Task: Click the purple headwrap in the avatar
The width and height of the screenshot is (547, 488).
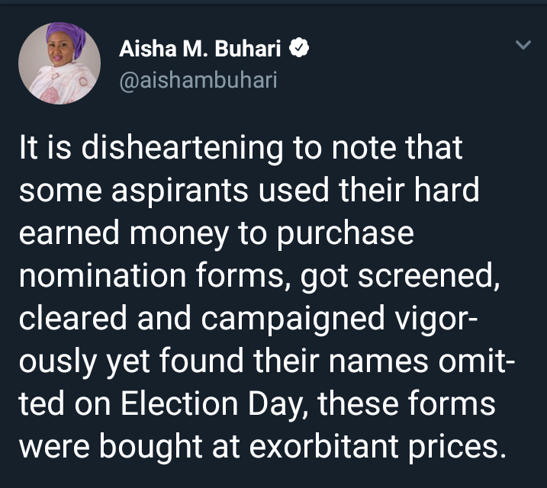Action: coord(67,37)
